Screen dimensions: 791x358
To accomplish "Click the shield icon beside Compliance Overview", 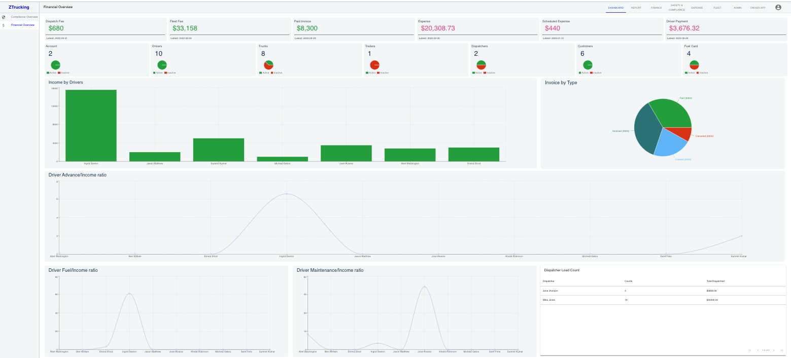I will [4, 17].
